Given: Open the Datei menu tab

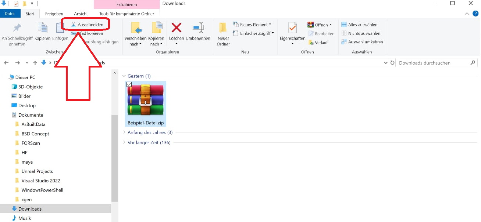Looking at the screenshot, I should pos(10,14).
